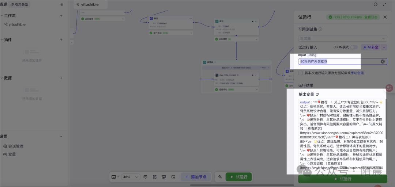Image resolution: width=395 pixels, height=187 pixels.
Task: Add a new workflow with plus icon
Action: (61, 16)
